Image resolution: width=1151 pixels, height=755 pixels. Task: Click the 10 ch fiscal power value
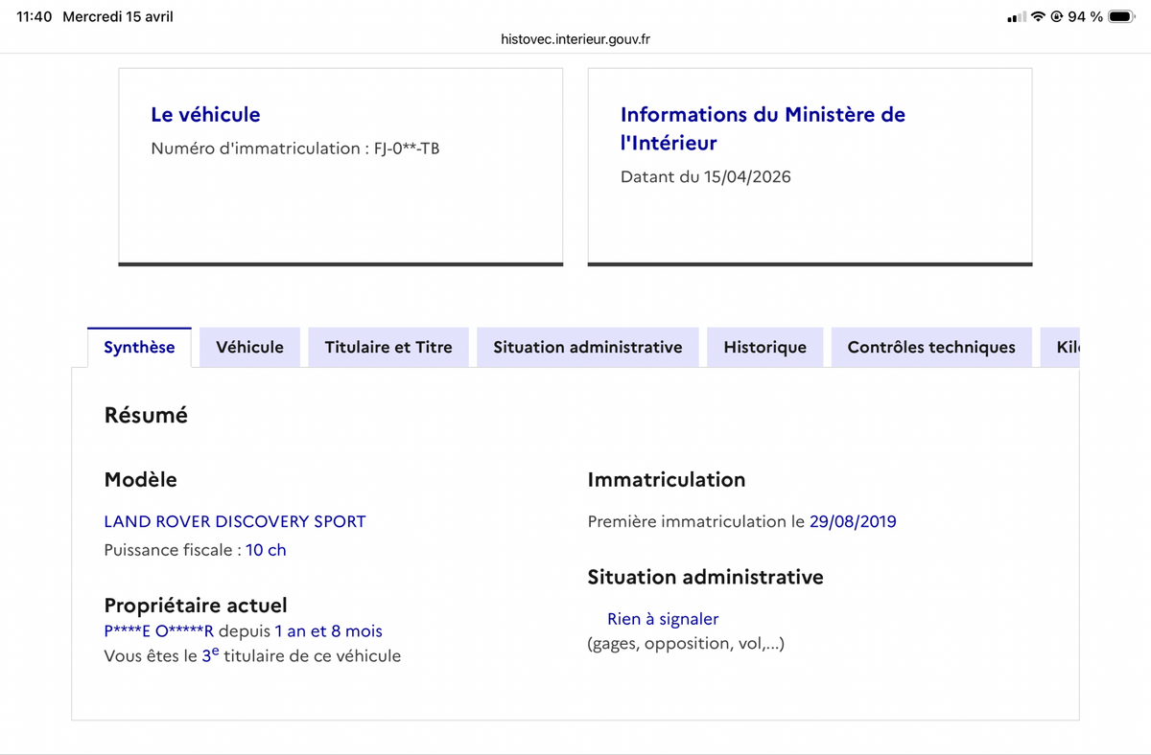click(x=266, y=550)
